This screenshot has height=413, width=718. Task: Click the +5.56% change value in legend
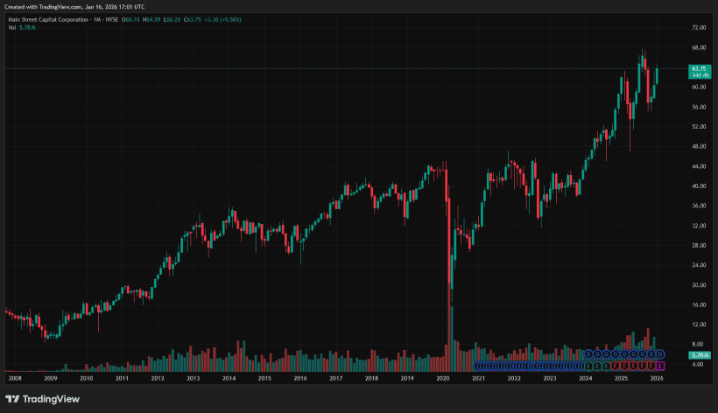click(230, 18)
